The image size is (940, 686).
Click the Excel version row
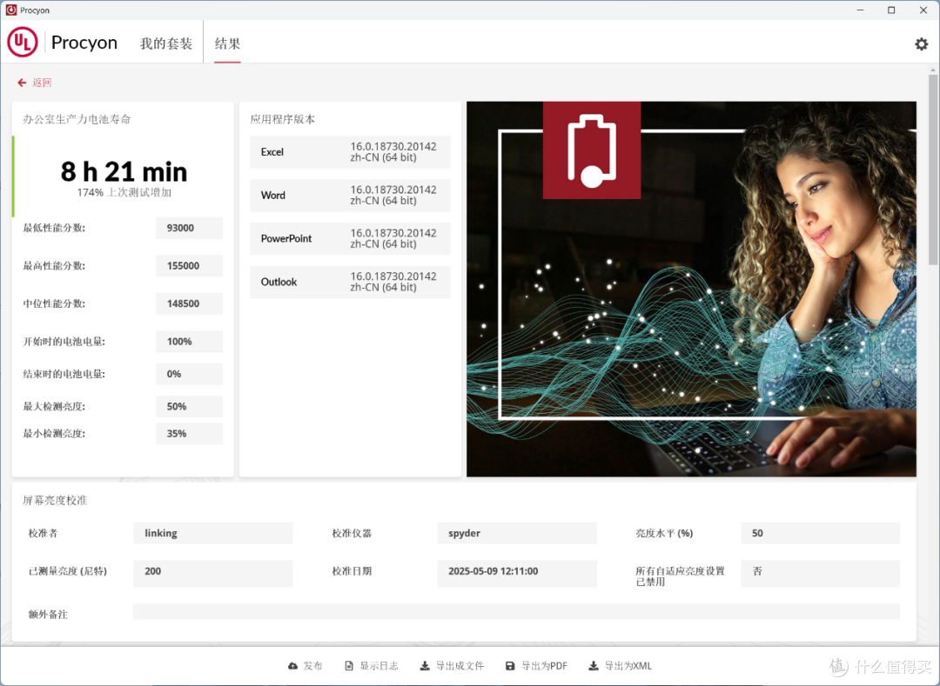[x=350, y=152]
